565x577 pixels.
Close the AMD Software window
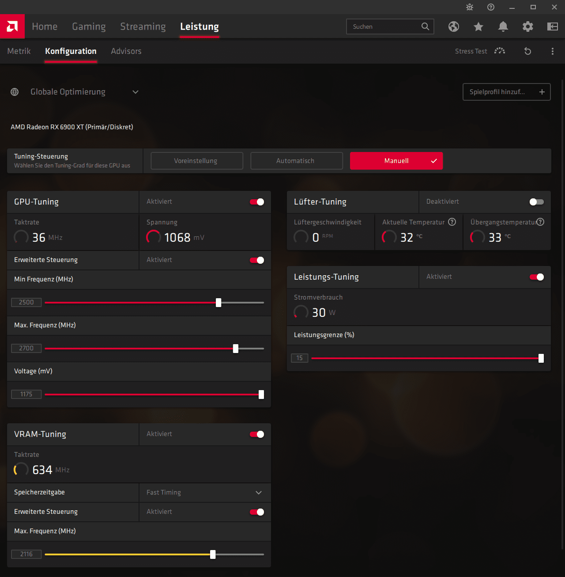point(554,7)
